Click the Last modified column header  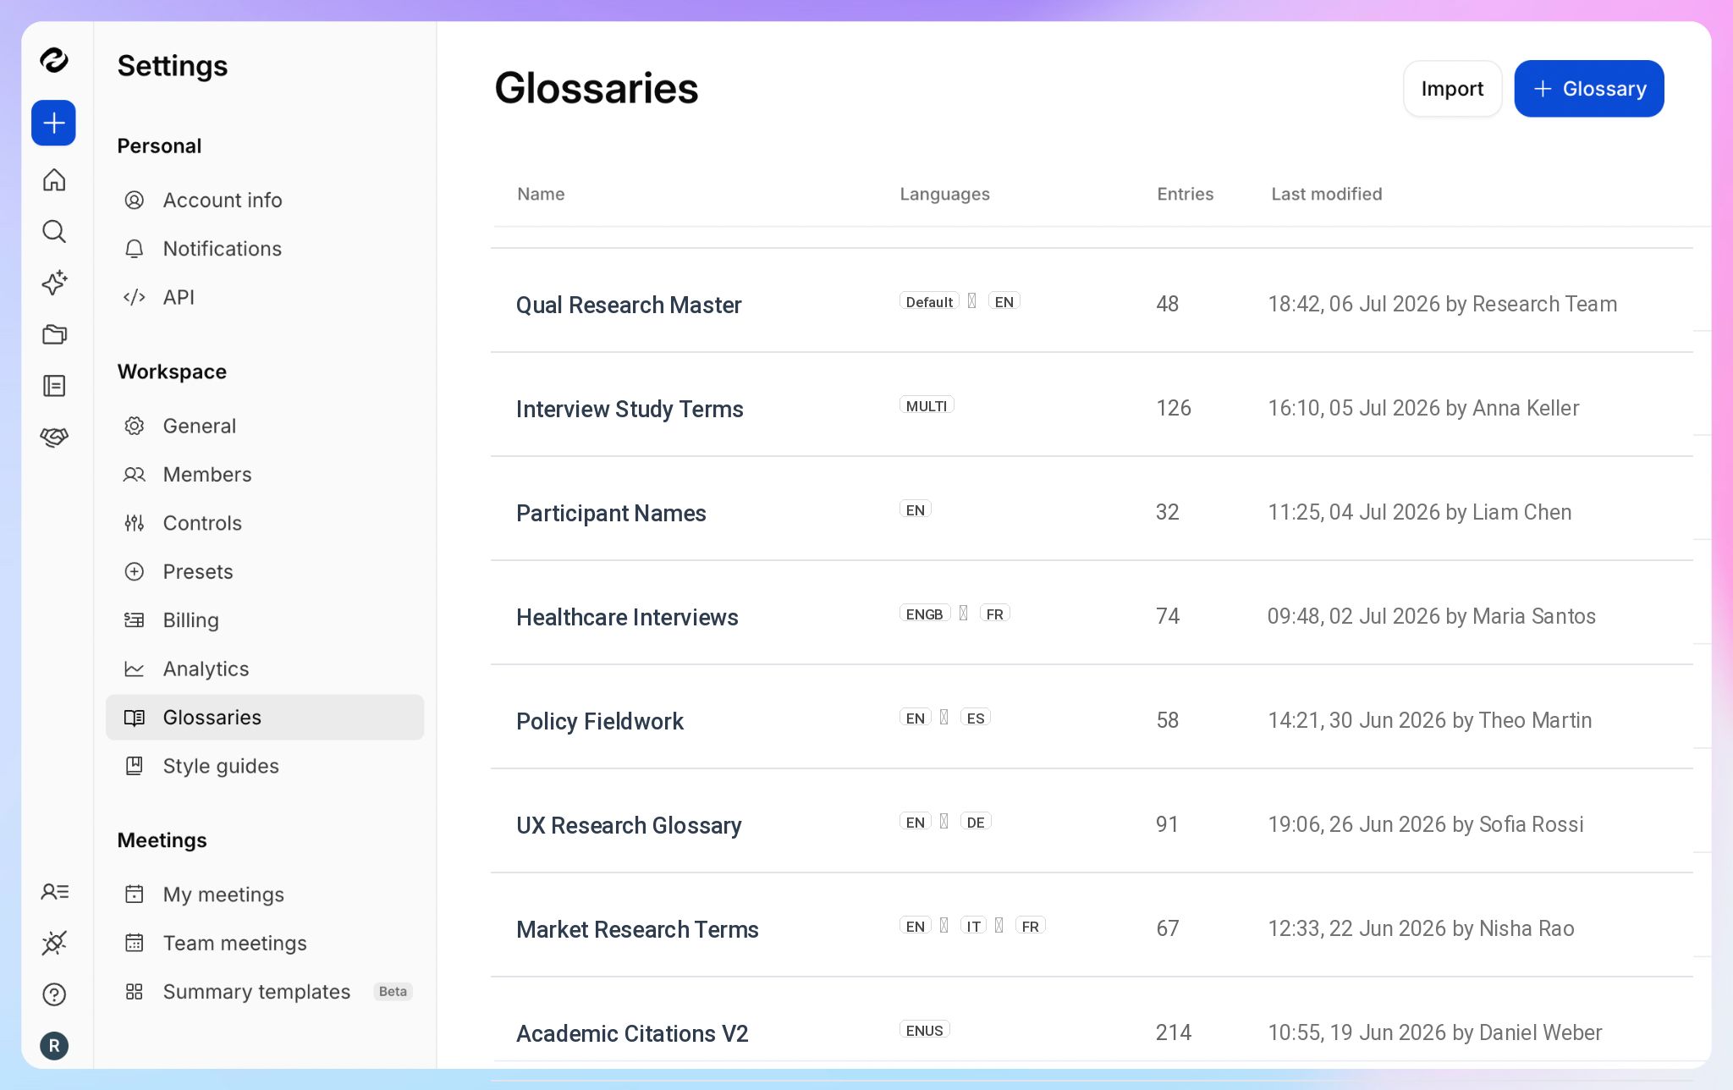(x=1326, y=194)
